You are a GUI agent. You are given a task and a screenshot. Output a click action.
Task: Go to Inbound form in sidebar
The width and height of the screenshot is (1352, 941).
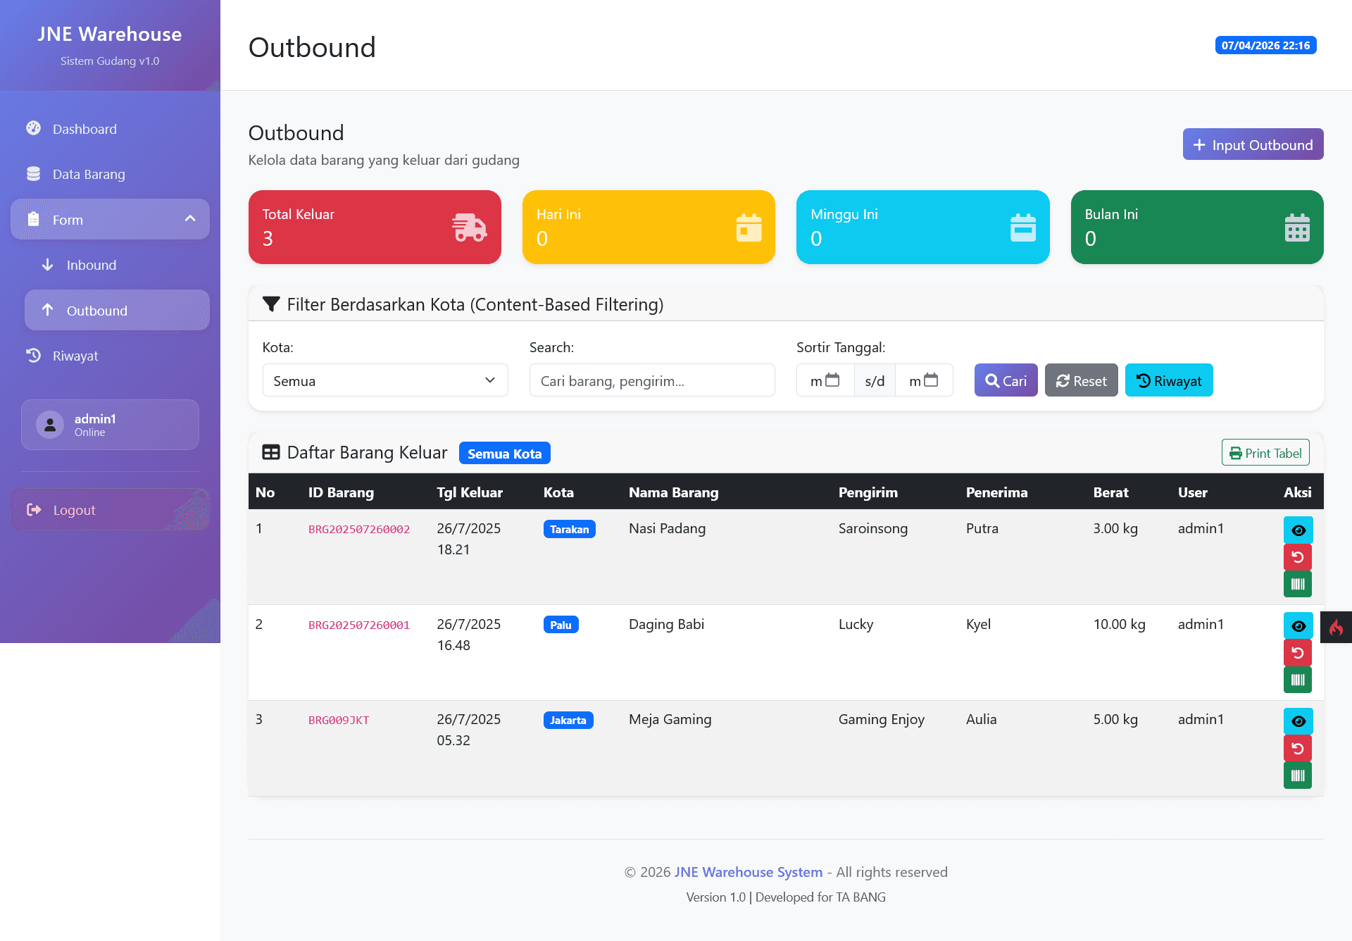tap(92, 265)
